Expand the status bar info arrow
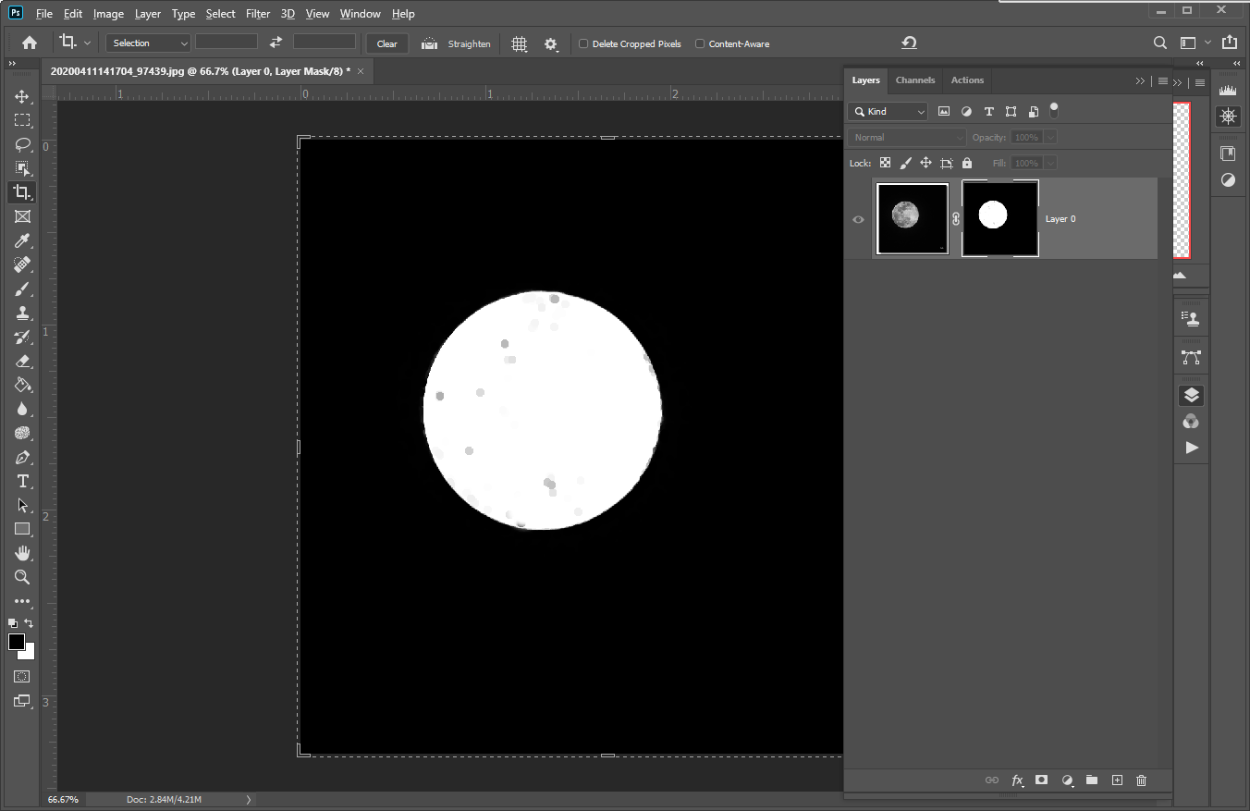Image resolution: width=1250 pixels, height=811 pixels. click(249, 799)
